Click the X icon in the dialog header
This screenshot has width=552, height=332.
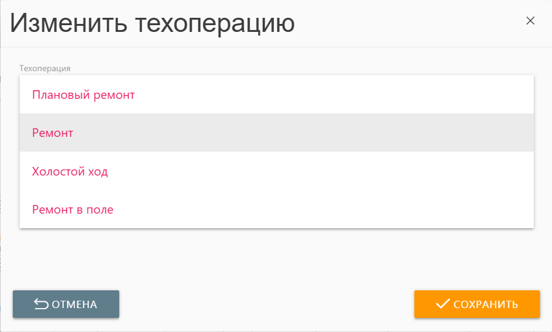click(x=531, y=21)
